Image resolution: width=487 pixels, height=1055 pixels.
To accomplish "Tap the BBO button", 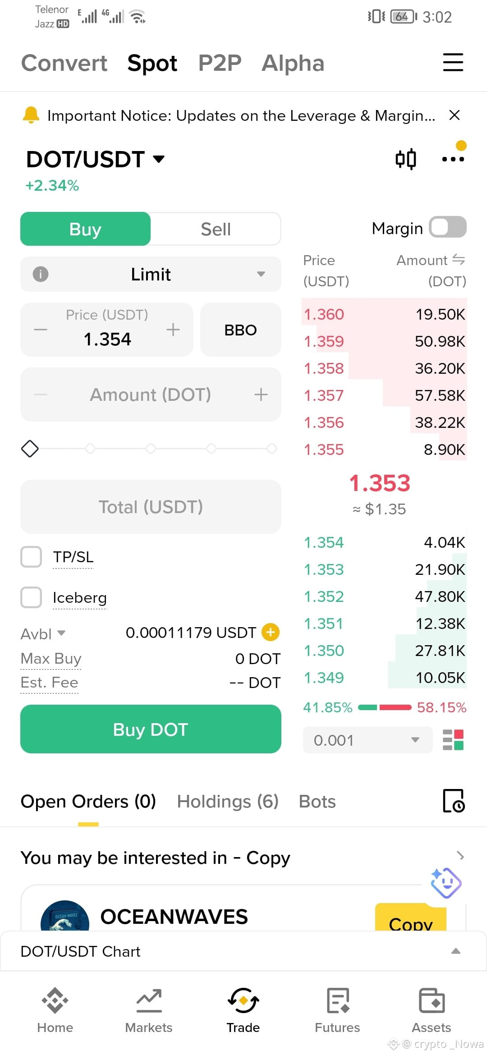I will pyautogui.click(x=240, y=330).
